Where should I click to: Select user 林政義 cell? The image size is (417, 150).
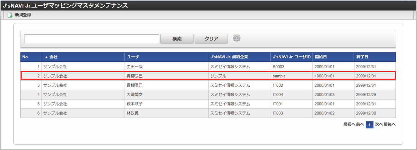[x=167, y=113]
